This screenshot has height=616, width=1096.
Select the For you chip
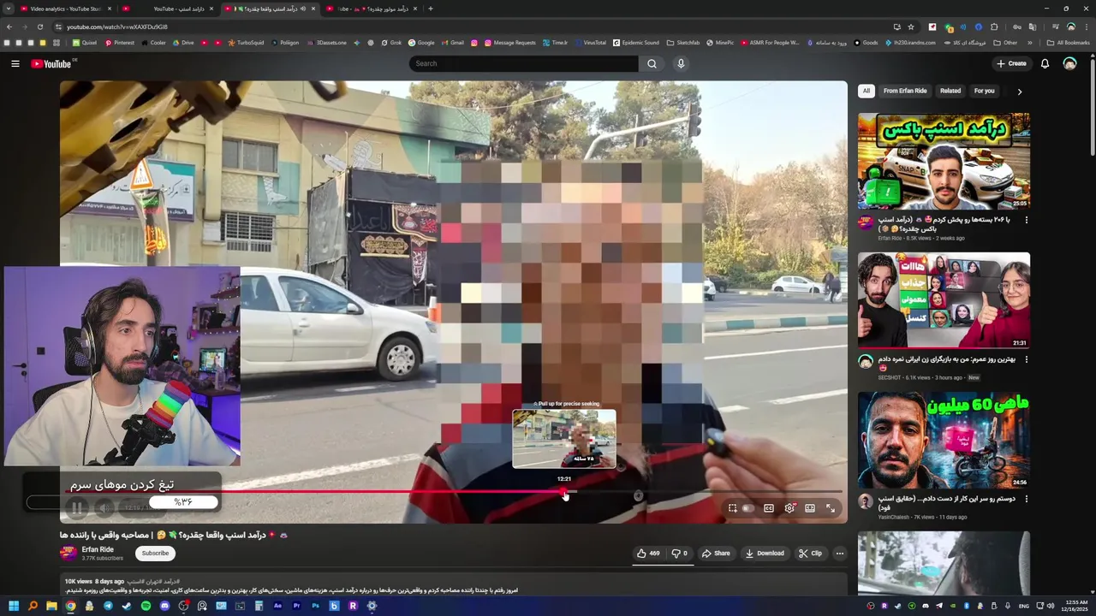pyautogui.click(x=985, y=91)
